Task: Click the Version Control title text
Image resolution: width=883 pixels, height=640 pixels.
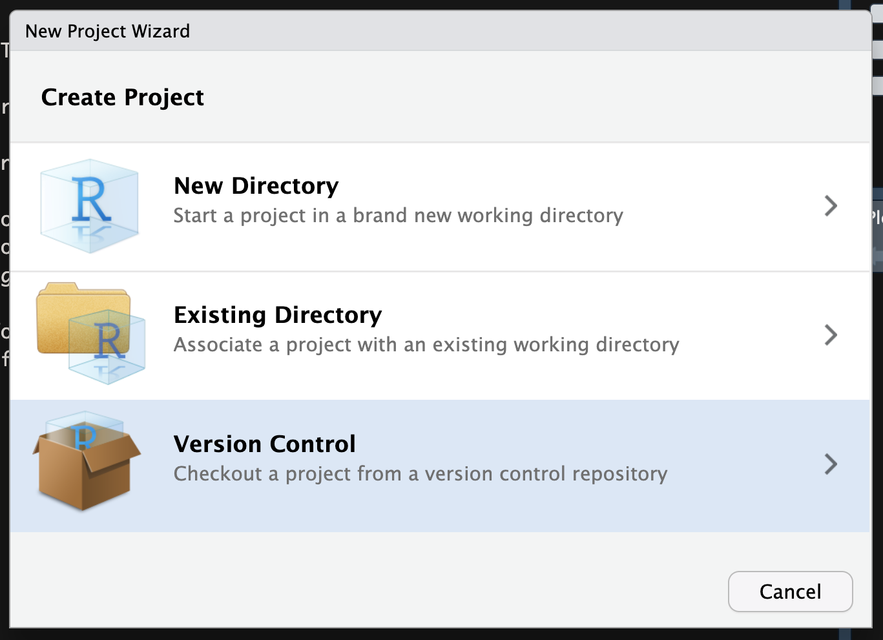Action: 264,444
